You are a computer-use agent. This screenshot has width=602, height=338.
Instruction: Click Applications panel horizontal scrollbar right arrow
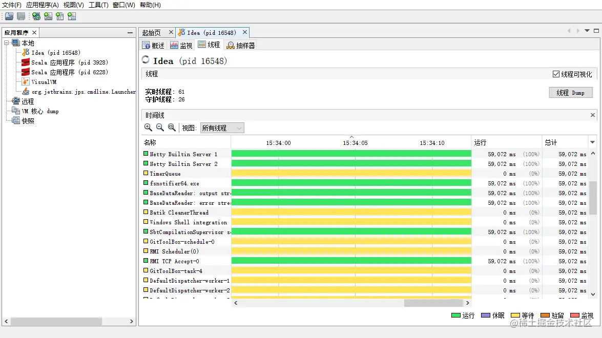click(131, 321)
